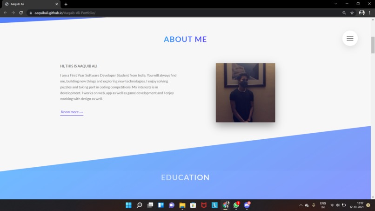Open File Explorer from taskbar

click(182, 205)
